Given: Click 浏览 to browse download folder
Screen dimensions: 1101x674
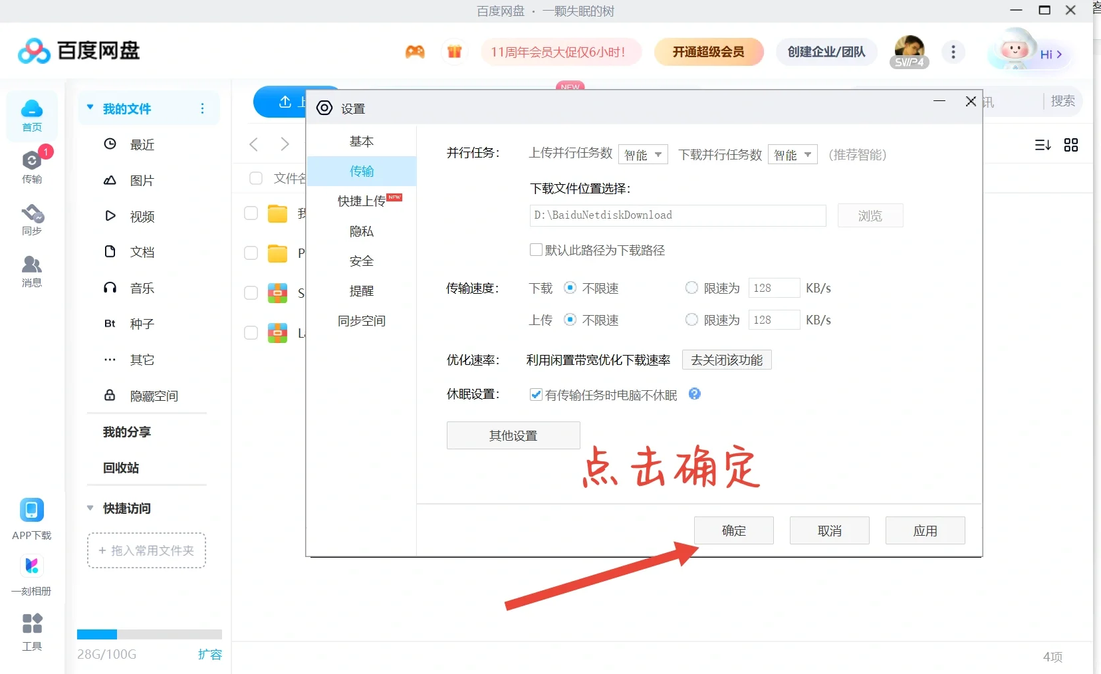Looking at the screenshot, I should click(870, 215).
